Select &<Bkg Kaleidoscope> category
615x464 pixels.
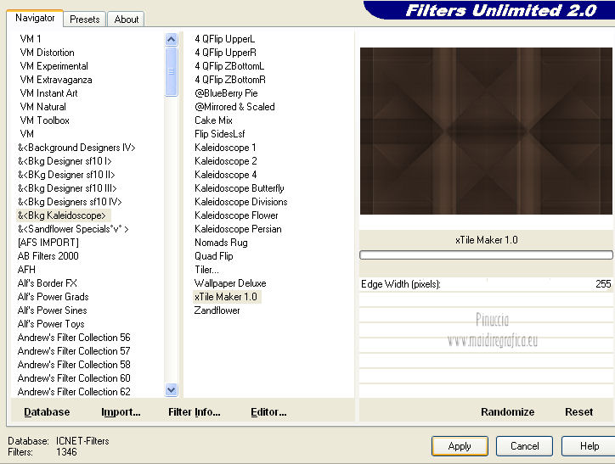pyautogui.click(x=62, y=215)
